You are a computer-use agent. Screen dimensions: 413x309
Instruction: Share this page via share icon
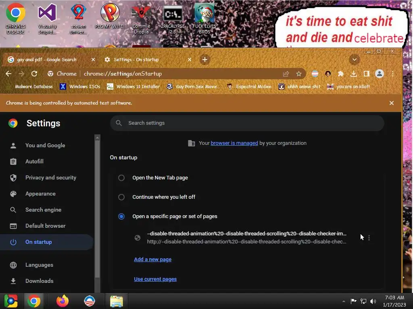pos(286,74)
